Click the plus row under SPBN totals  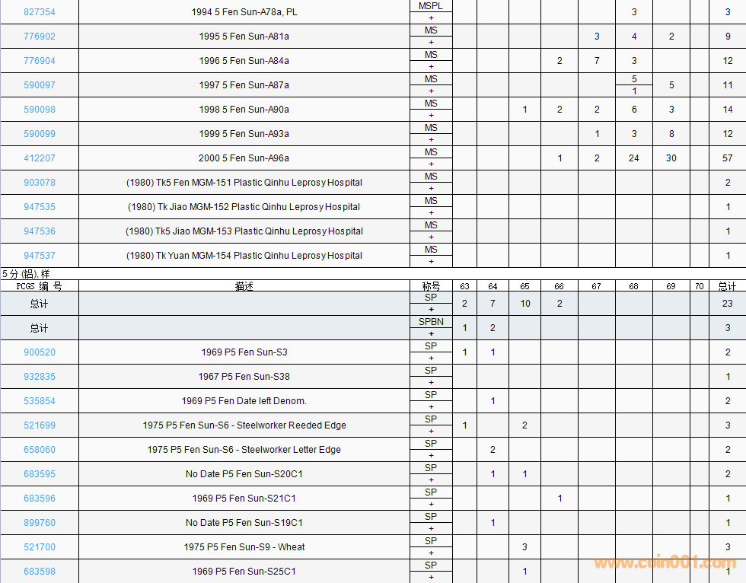[431, 334]
